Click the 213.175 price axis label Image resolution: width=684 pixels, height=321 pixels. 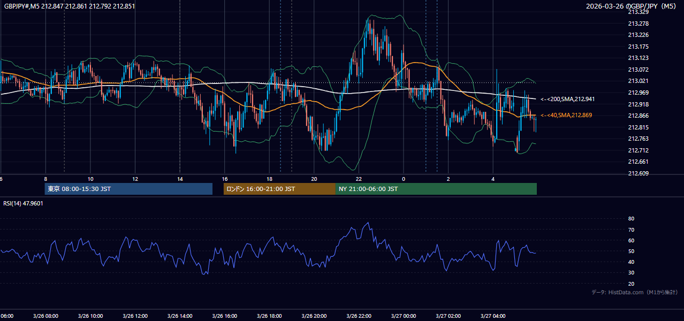coord(638,47)
